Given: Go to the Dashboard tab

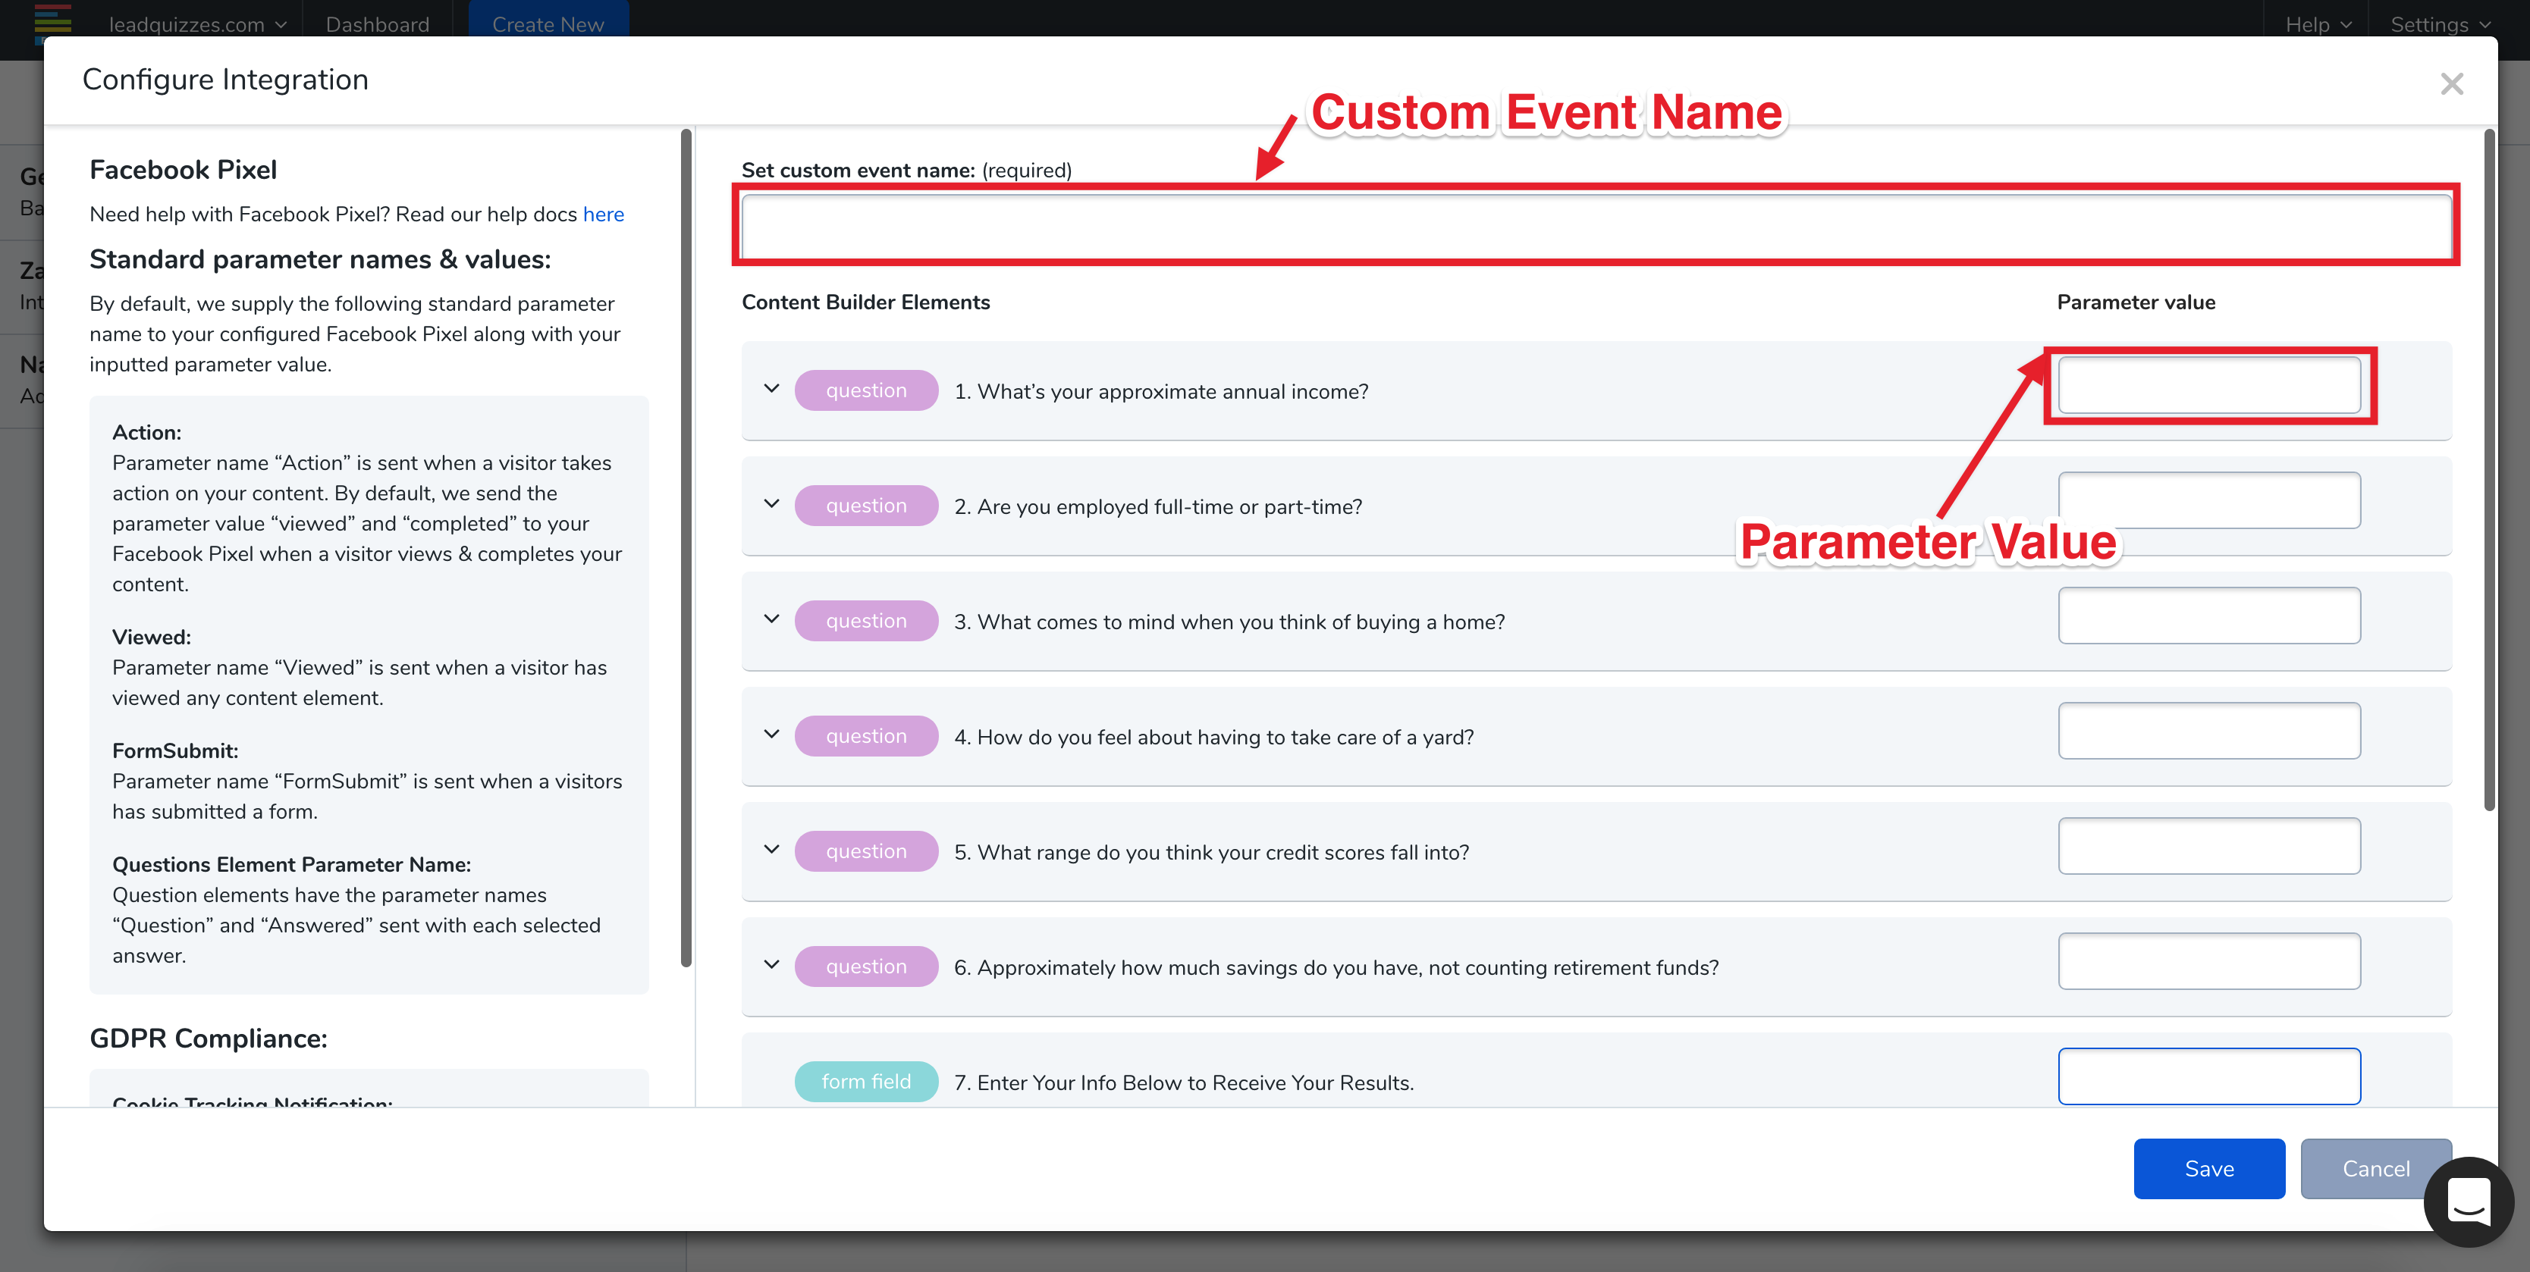Looking at the screenshot, I should (x=377, y=24).
